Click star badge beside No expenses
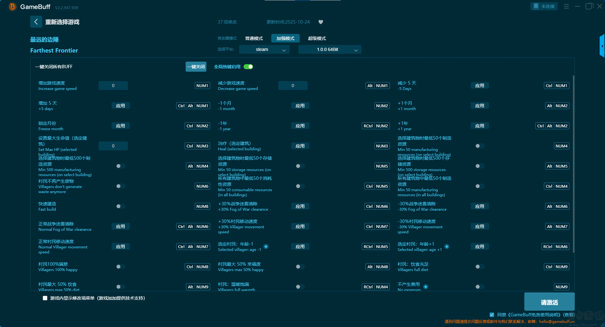 [x=426, y=287]
